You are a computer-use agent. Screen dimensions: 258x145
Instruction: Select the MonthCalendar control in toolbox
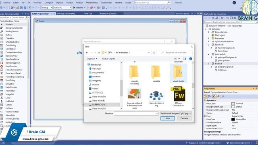[x=12, y=118]
